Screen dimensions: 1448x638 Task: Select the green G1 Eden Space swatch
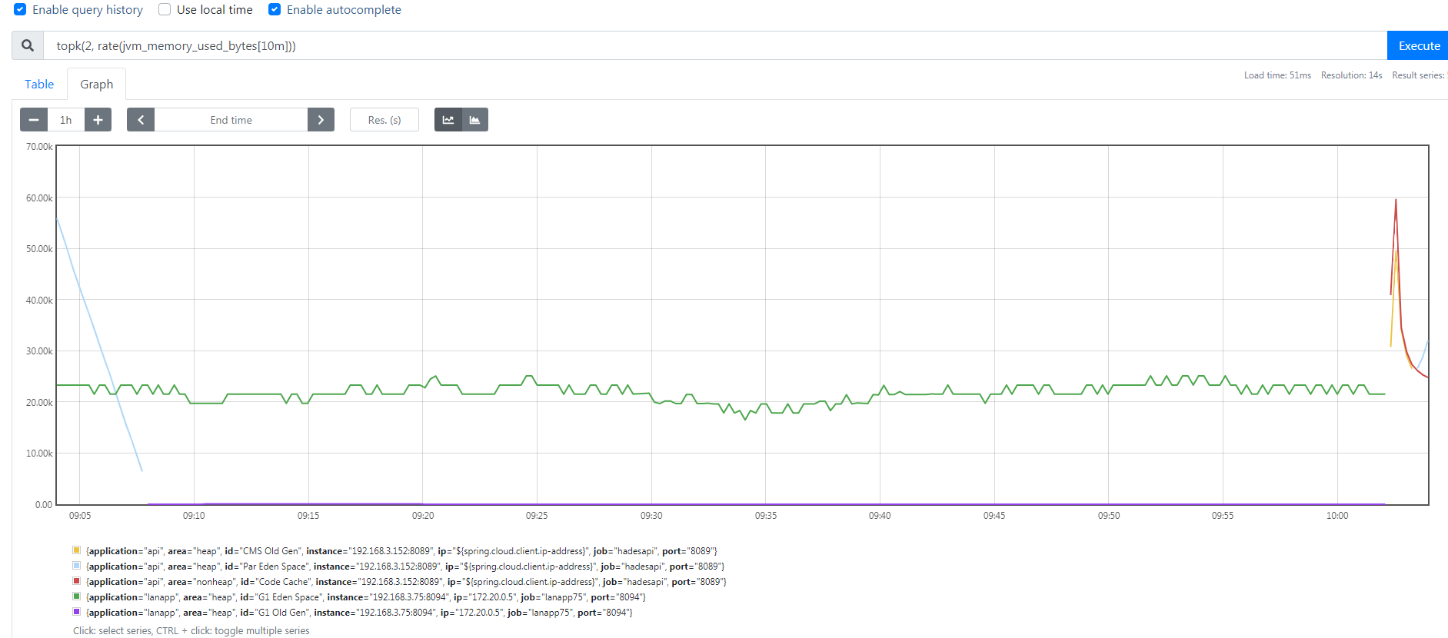tap(77, 596)
